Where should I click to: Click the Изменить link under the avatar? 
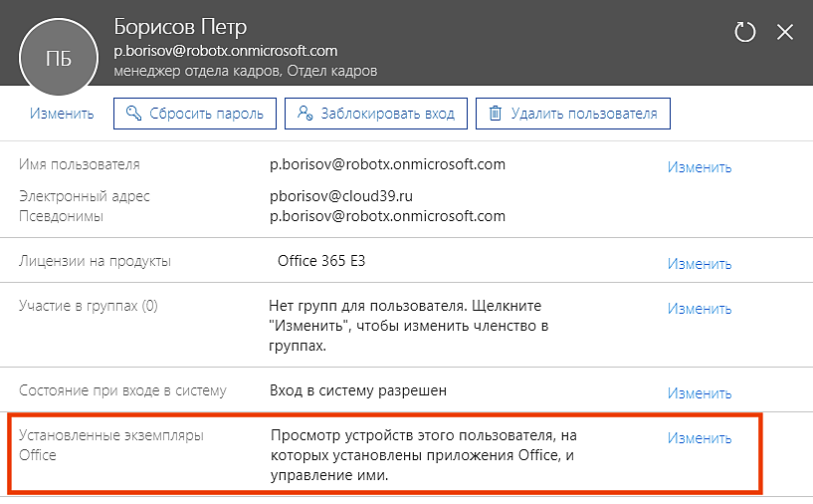pos(62,114)
